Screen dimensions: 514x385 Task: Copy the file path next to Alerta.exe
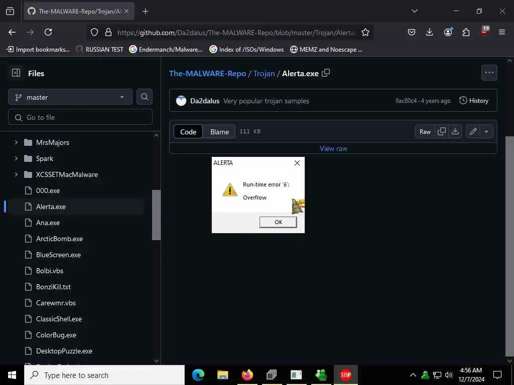[x=326, y=73]
